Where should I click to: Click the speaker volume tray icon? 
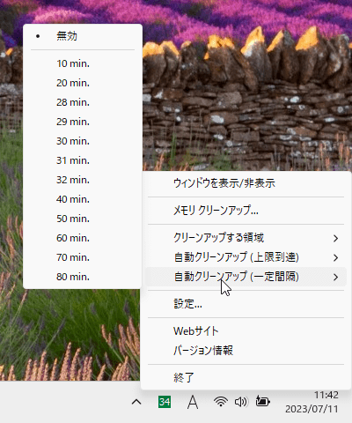241,402
